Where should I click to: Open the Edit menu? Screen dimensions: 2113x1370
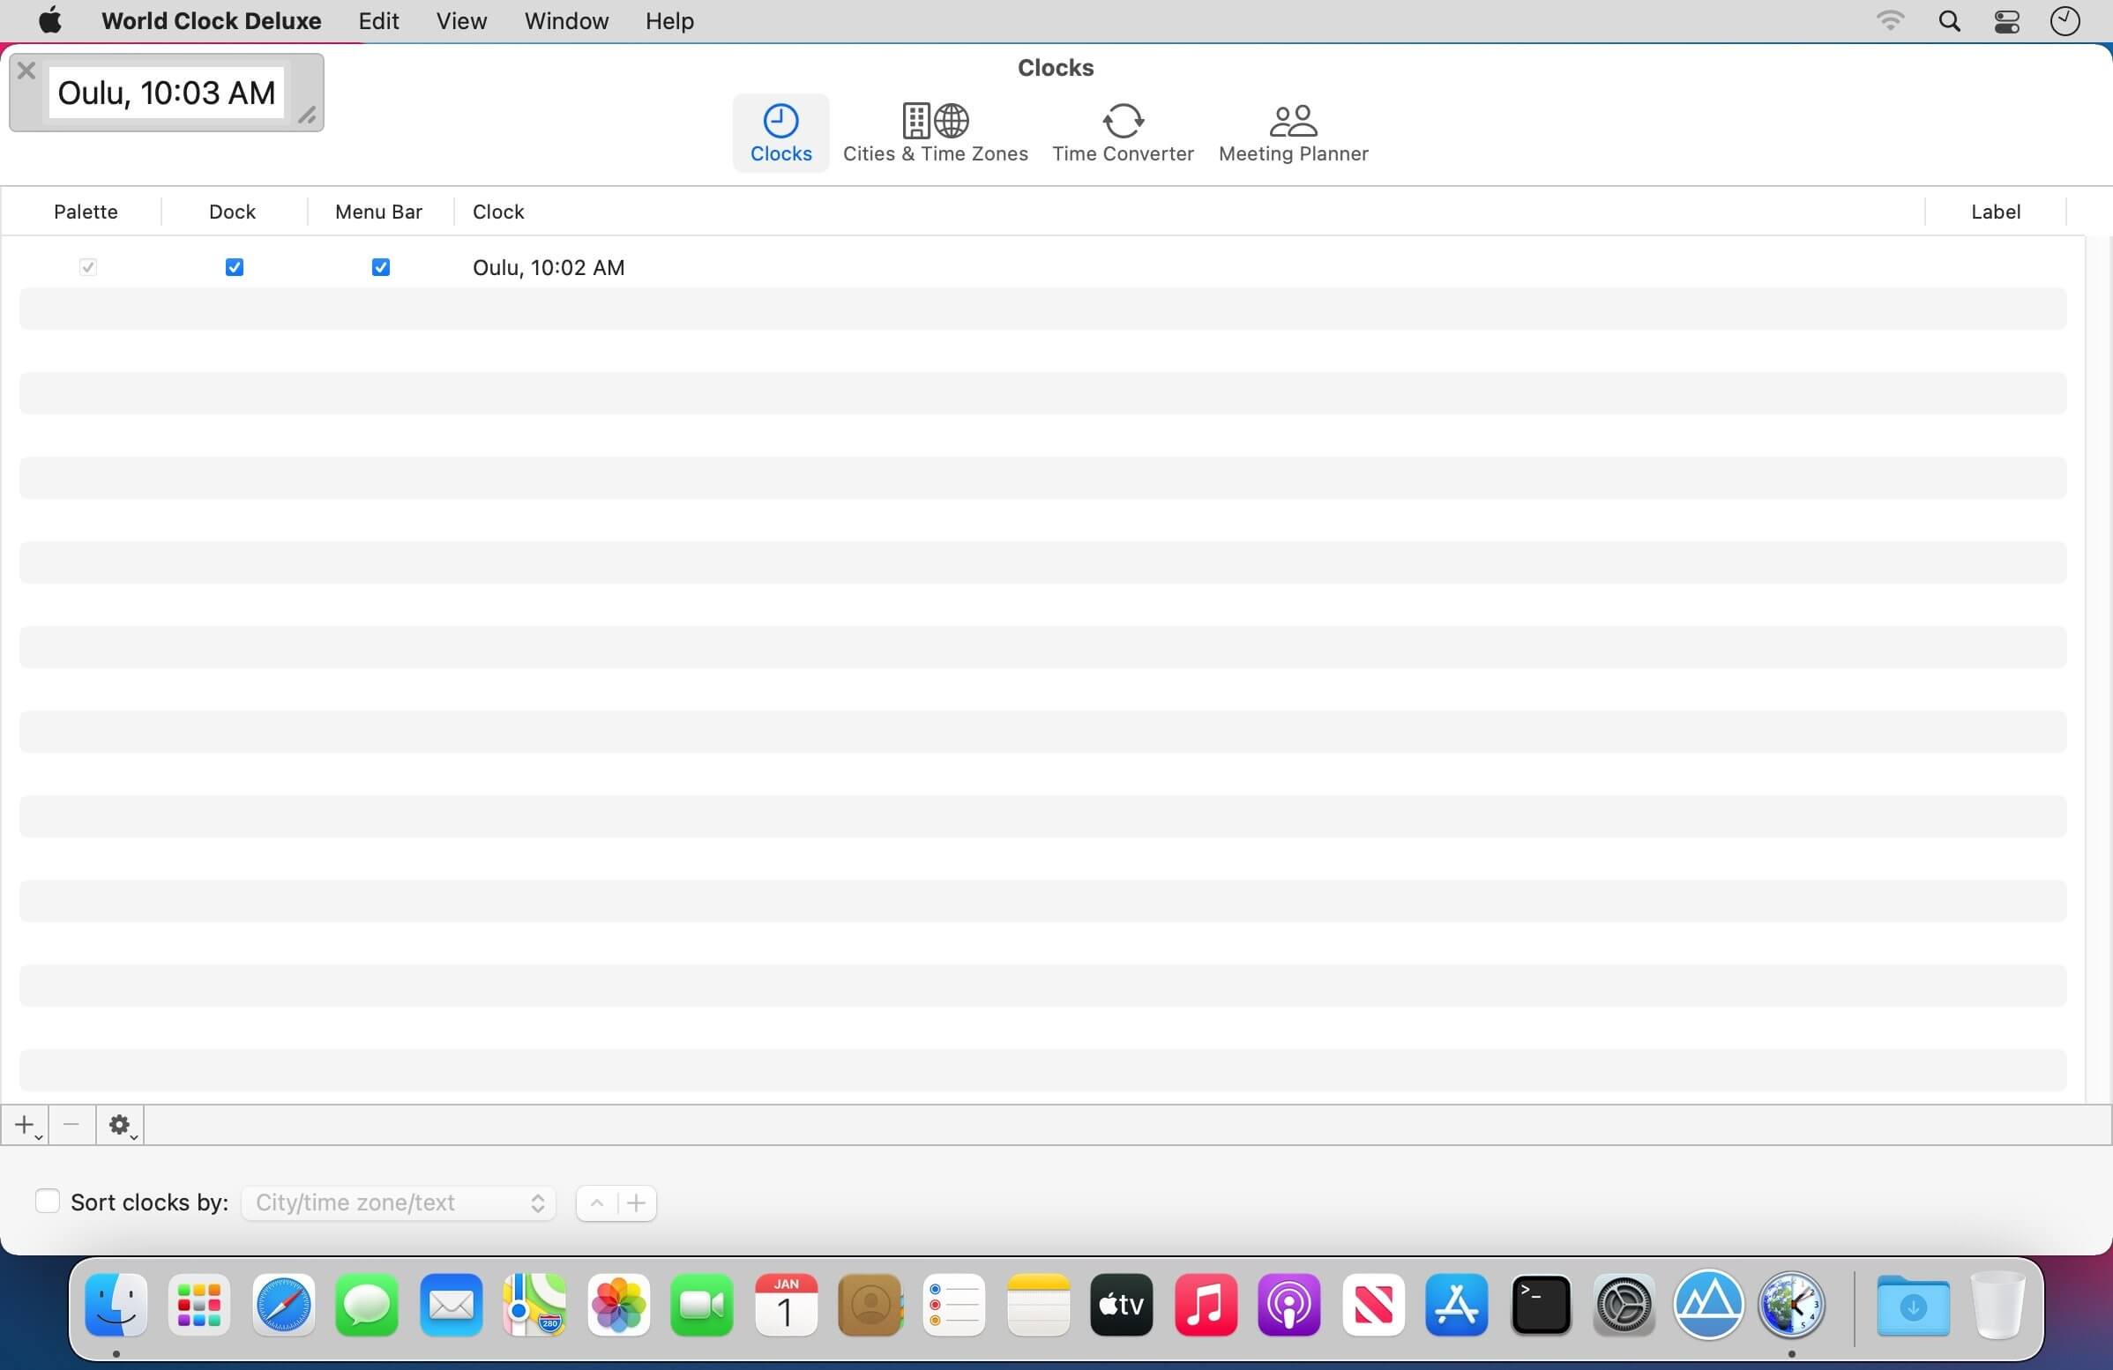point(378,21)
